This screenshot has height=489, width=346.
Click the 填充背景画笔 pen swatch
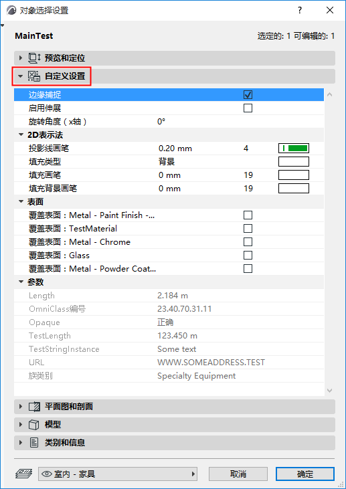coord(294,189)
